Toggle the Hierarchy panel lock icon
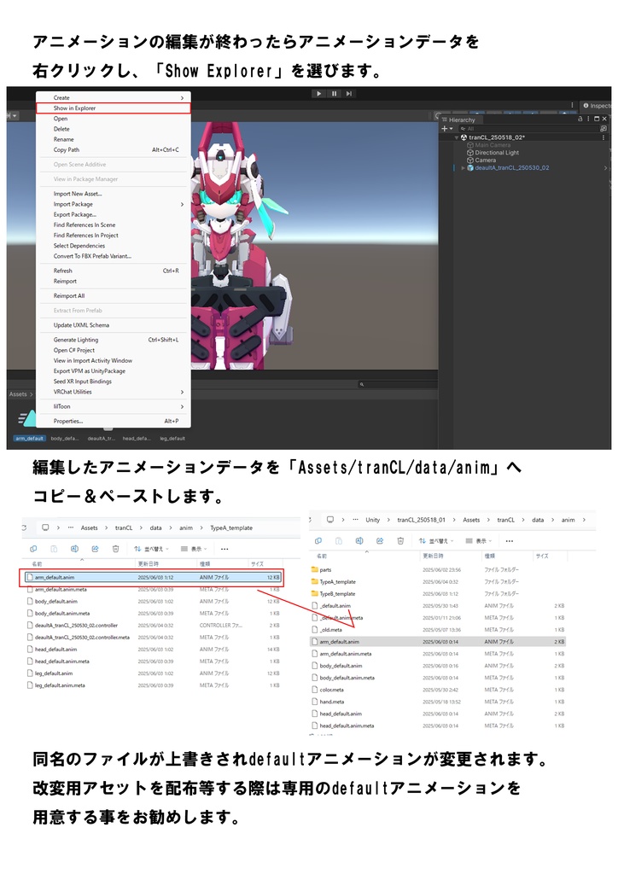The width and height of the screenshot is (618, 874). tap(580, 119)
